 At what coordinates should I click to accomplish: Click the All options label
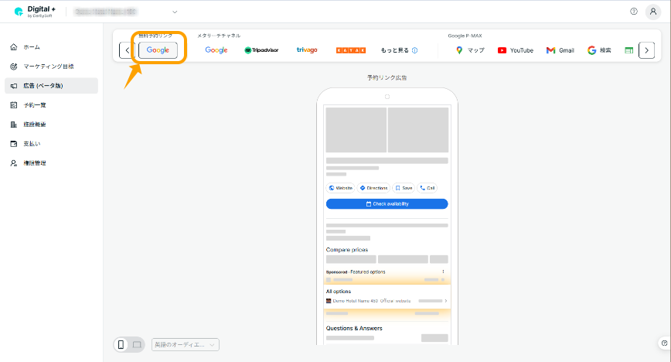[x=339, y=292]
